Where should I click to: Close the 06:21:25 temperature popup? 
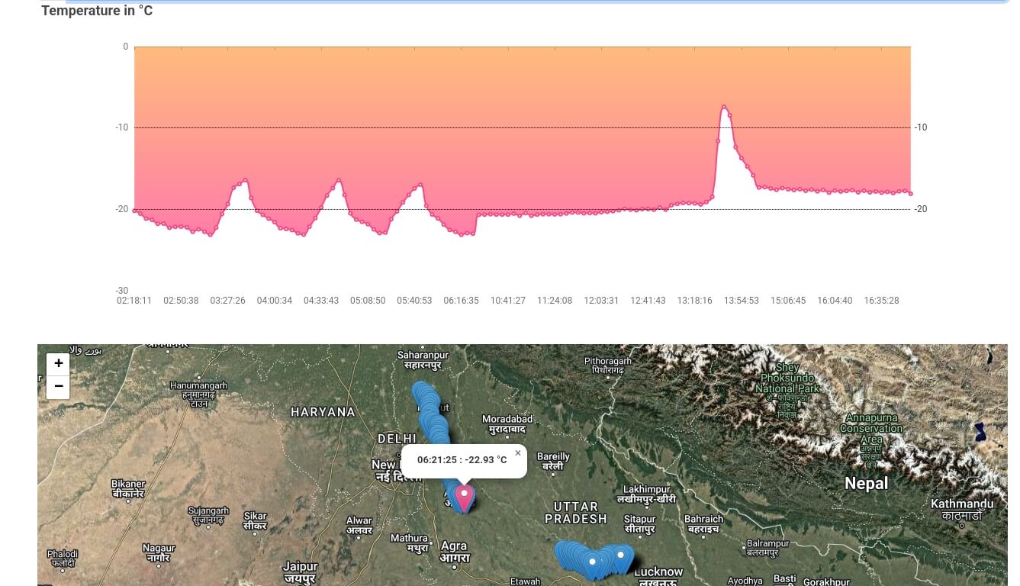click(518, 452)
